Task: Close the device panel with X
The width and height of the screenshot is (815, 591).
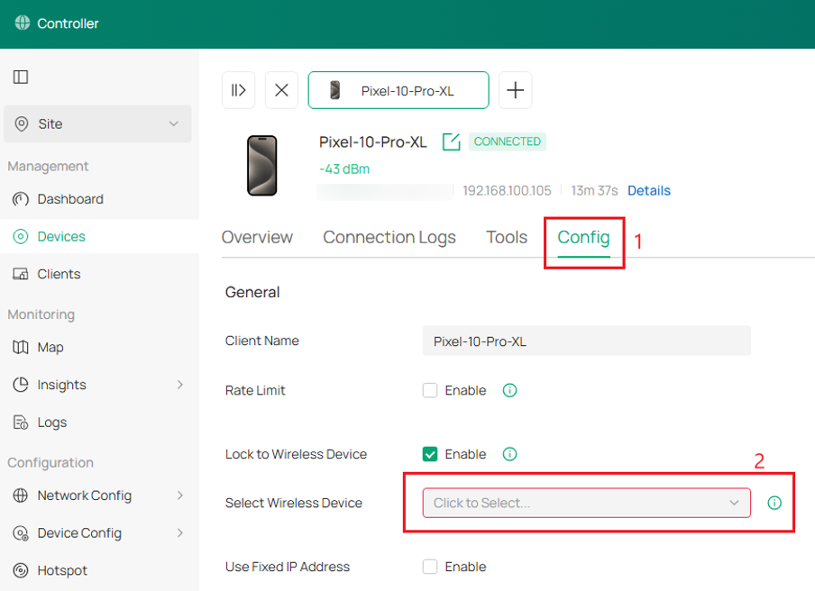Action: pyautogui.click(x=281, y=90)
